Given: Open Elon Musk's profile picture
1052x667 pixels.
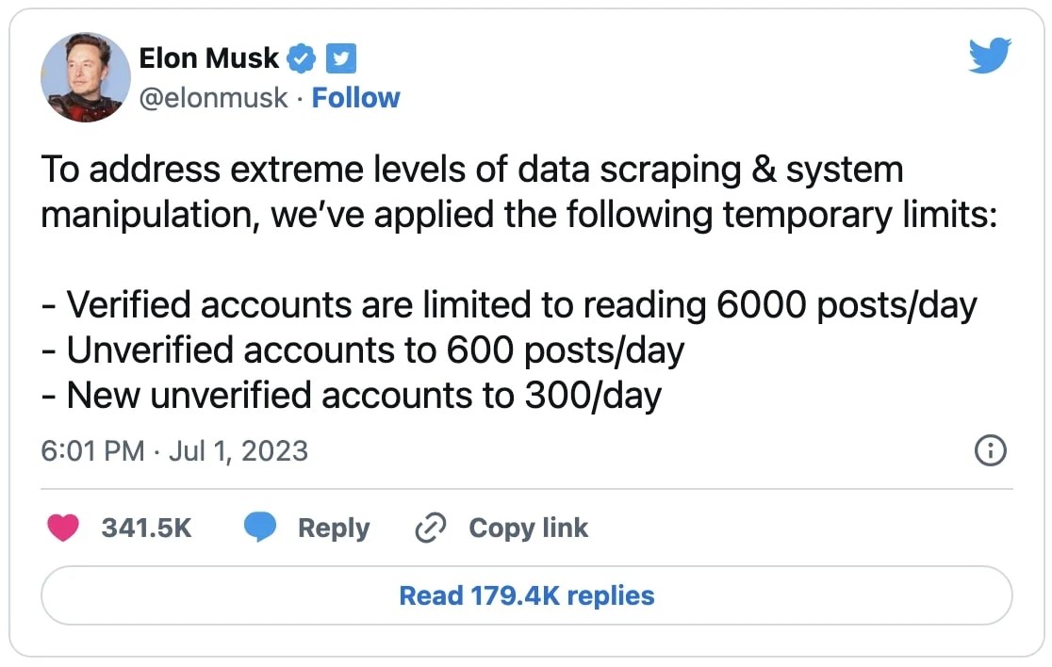Looking at the screenshot, I should [86, 77].
